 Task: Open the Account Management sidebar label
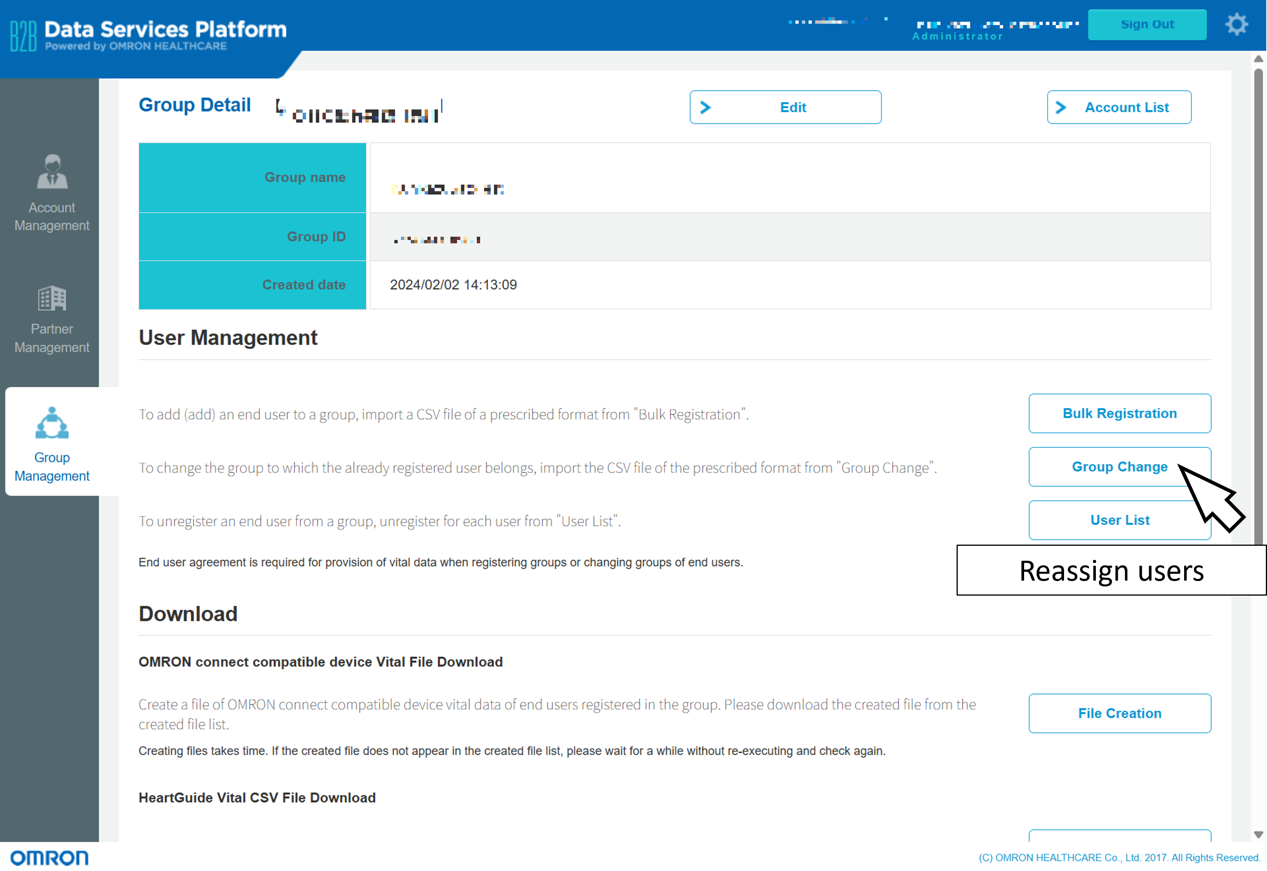[x=52, y=217]
